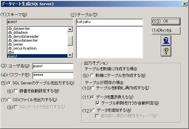
Task: Uncheck the auto-judge table deletion checkbox
Action: point(98,103)
